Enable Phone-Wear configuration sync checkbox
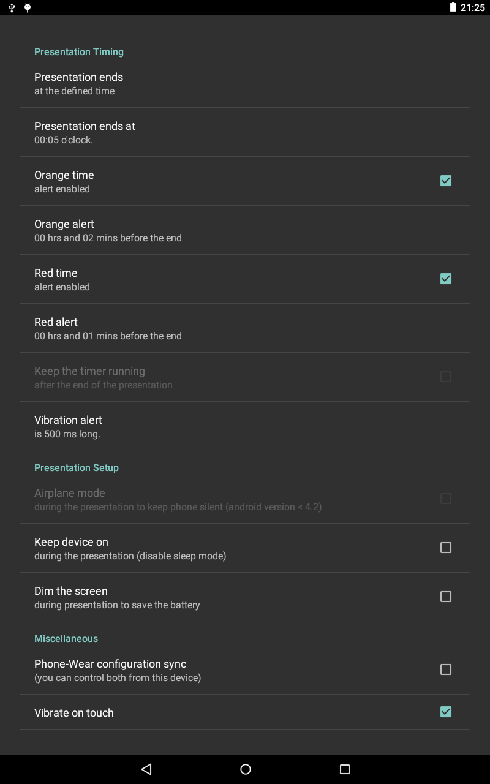Screen dimensions: 490x784 point(446,669)
